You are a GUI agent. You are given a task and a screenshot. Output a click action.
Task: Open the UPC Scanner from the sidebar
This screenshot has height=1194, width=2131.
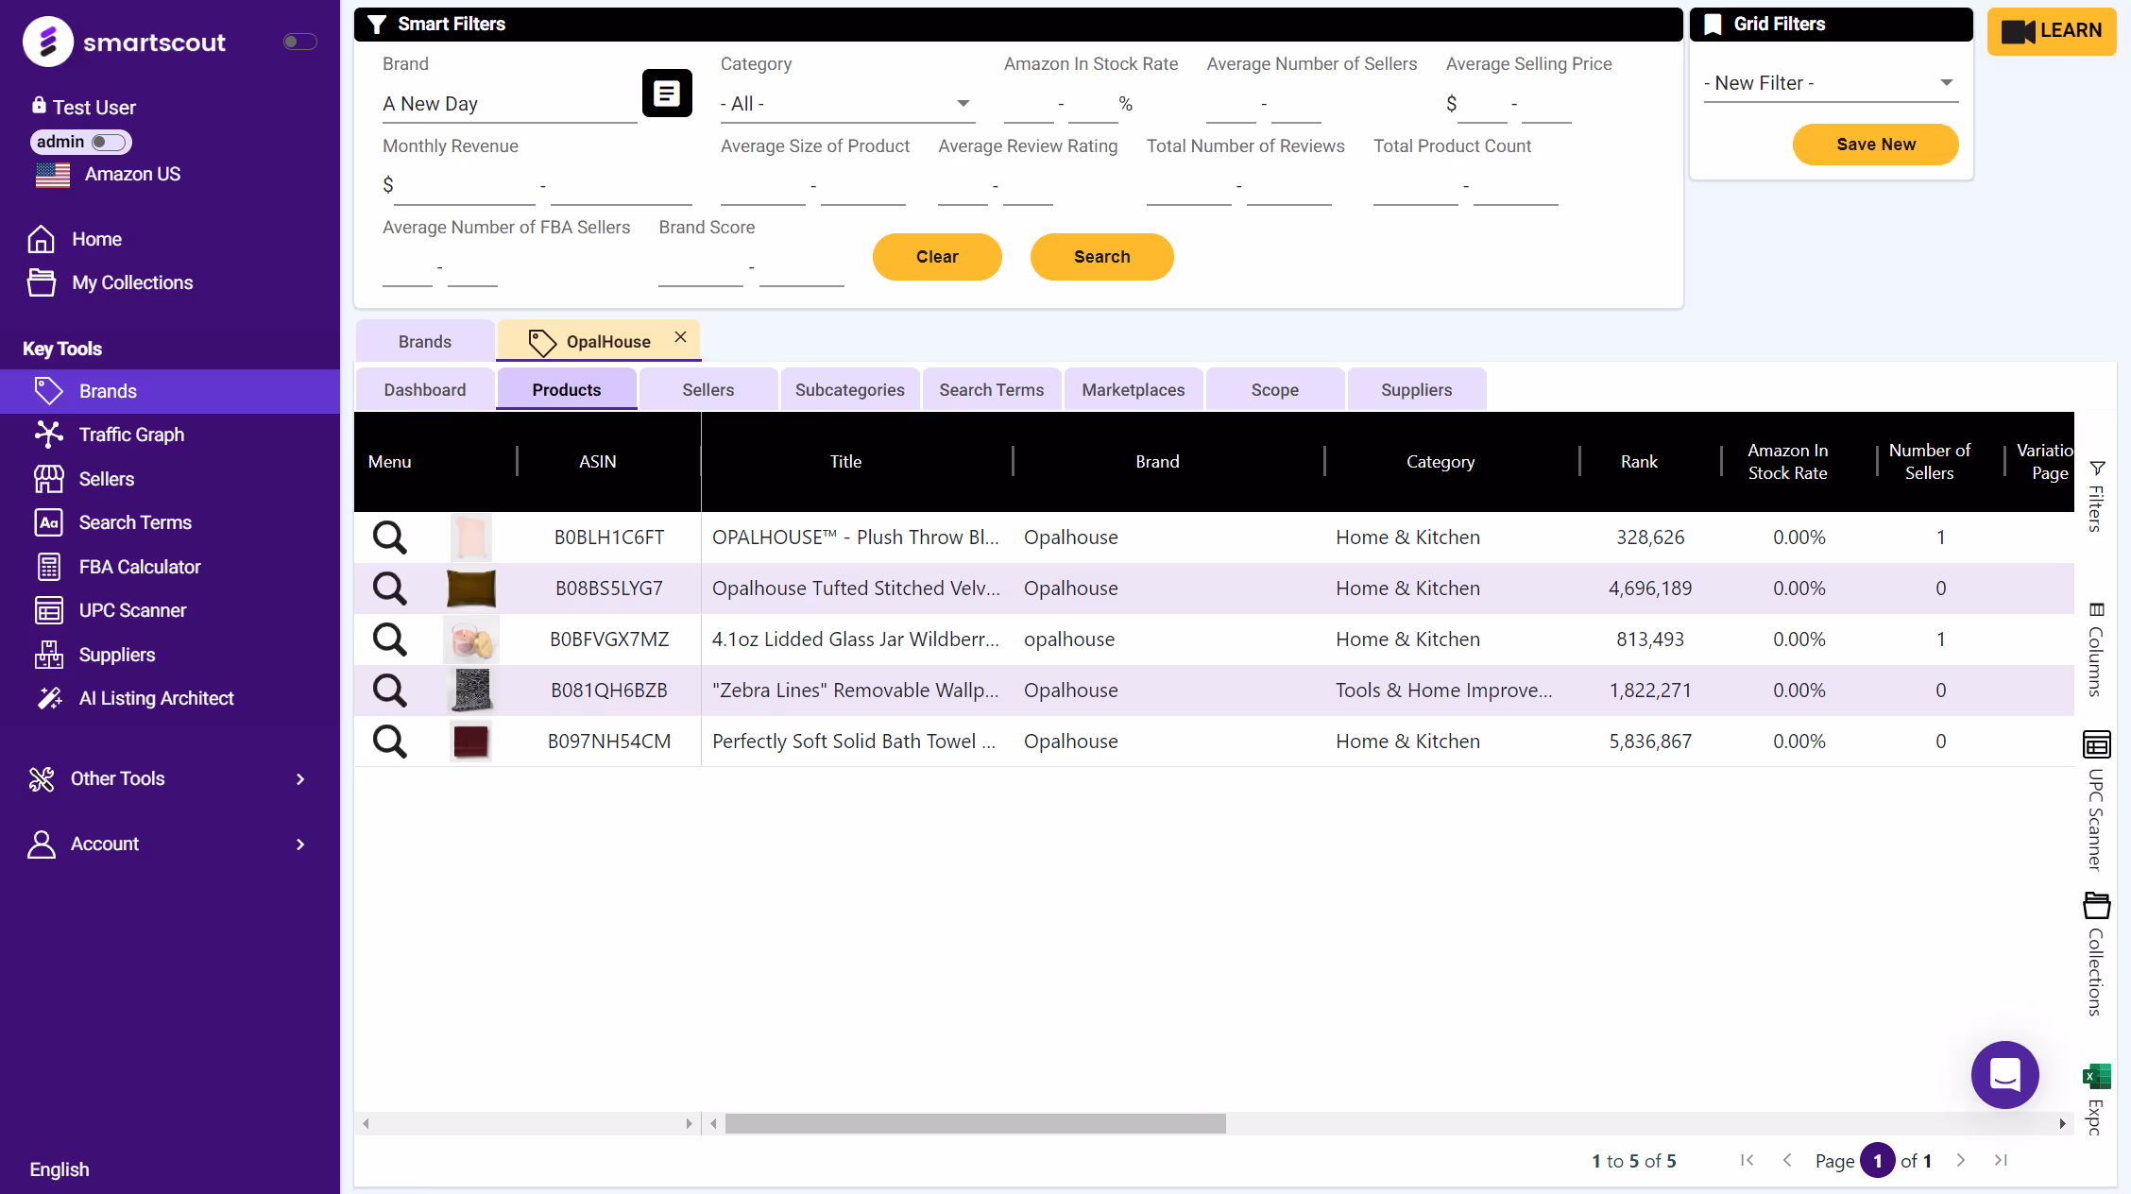(x=132, y=610)
